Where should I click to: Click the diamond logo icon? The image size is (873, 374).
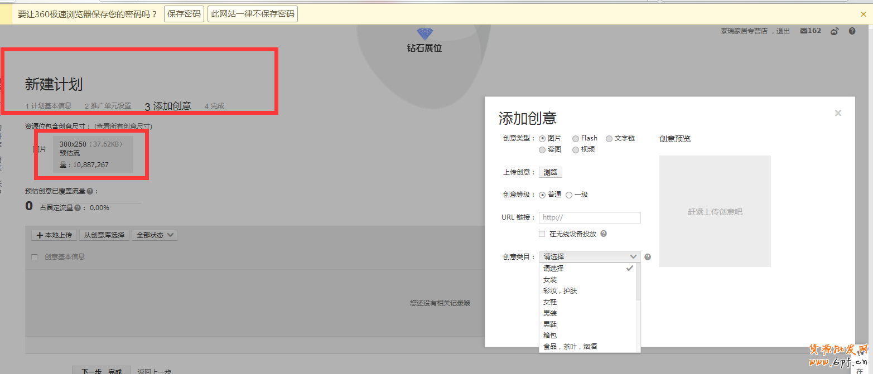425,34
